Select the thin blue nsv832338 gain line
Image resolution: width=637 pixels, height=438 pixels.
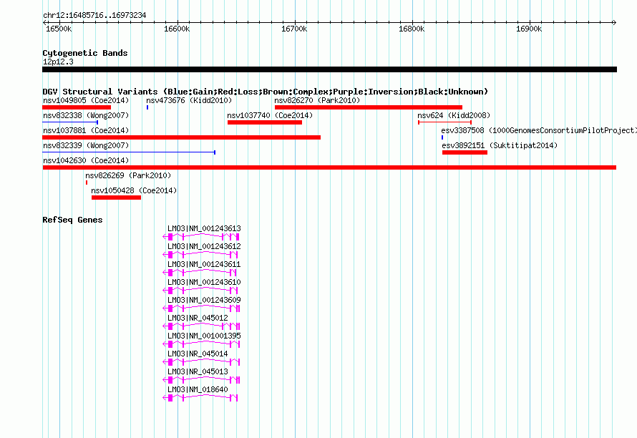point(70,122)
